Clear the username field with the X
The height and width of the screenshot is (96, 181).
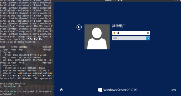coord(148,33)
